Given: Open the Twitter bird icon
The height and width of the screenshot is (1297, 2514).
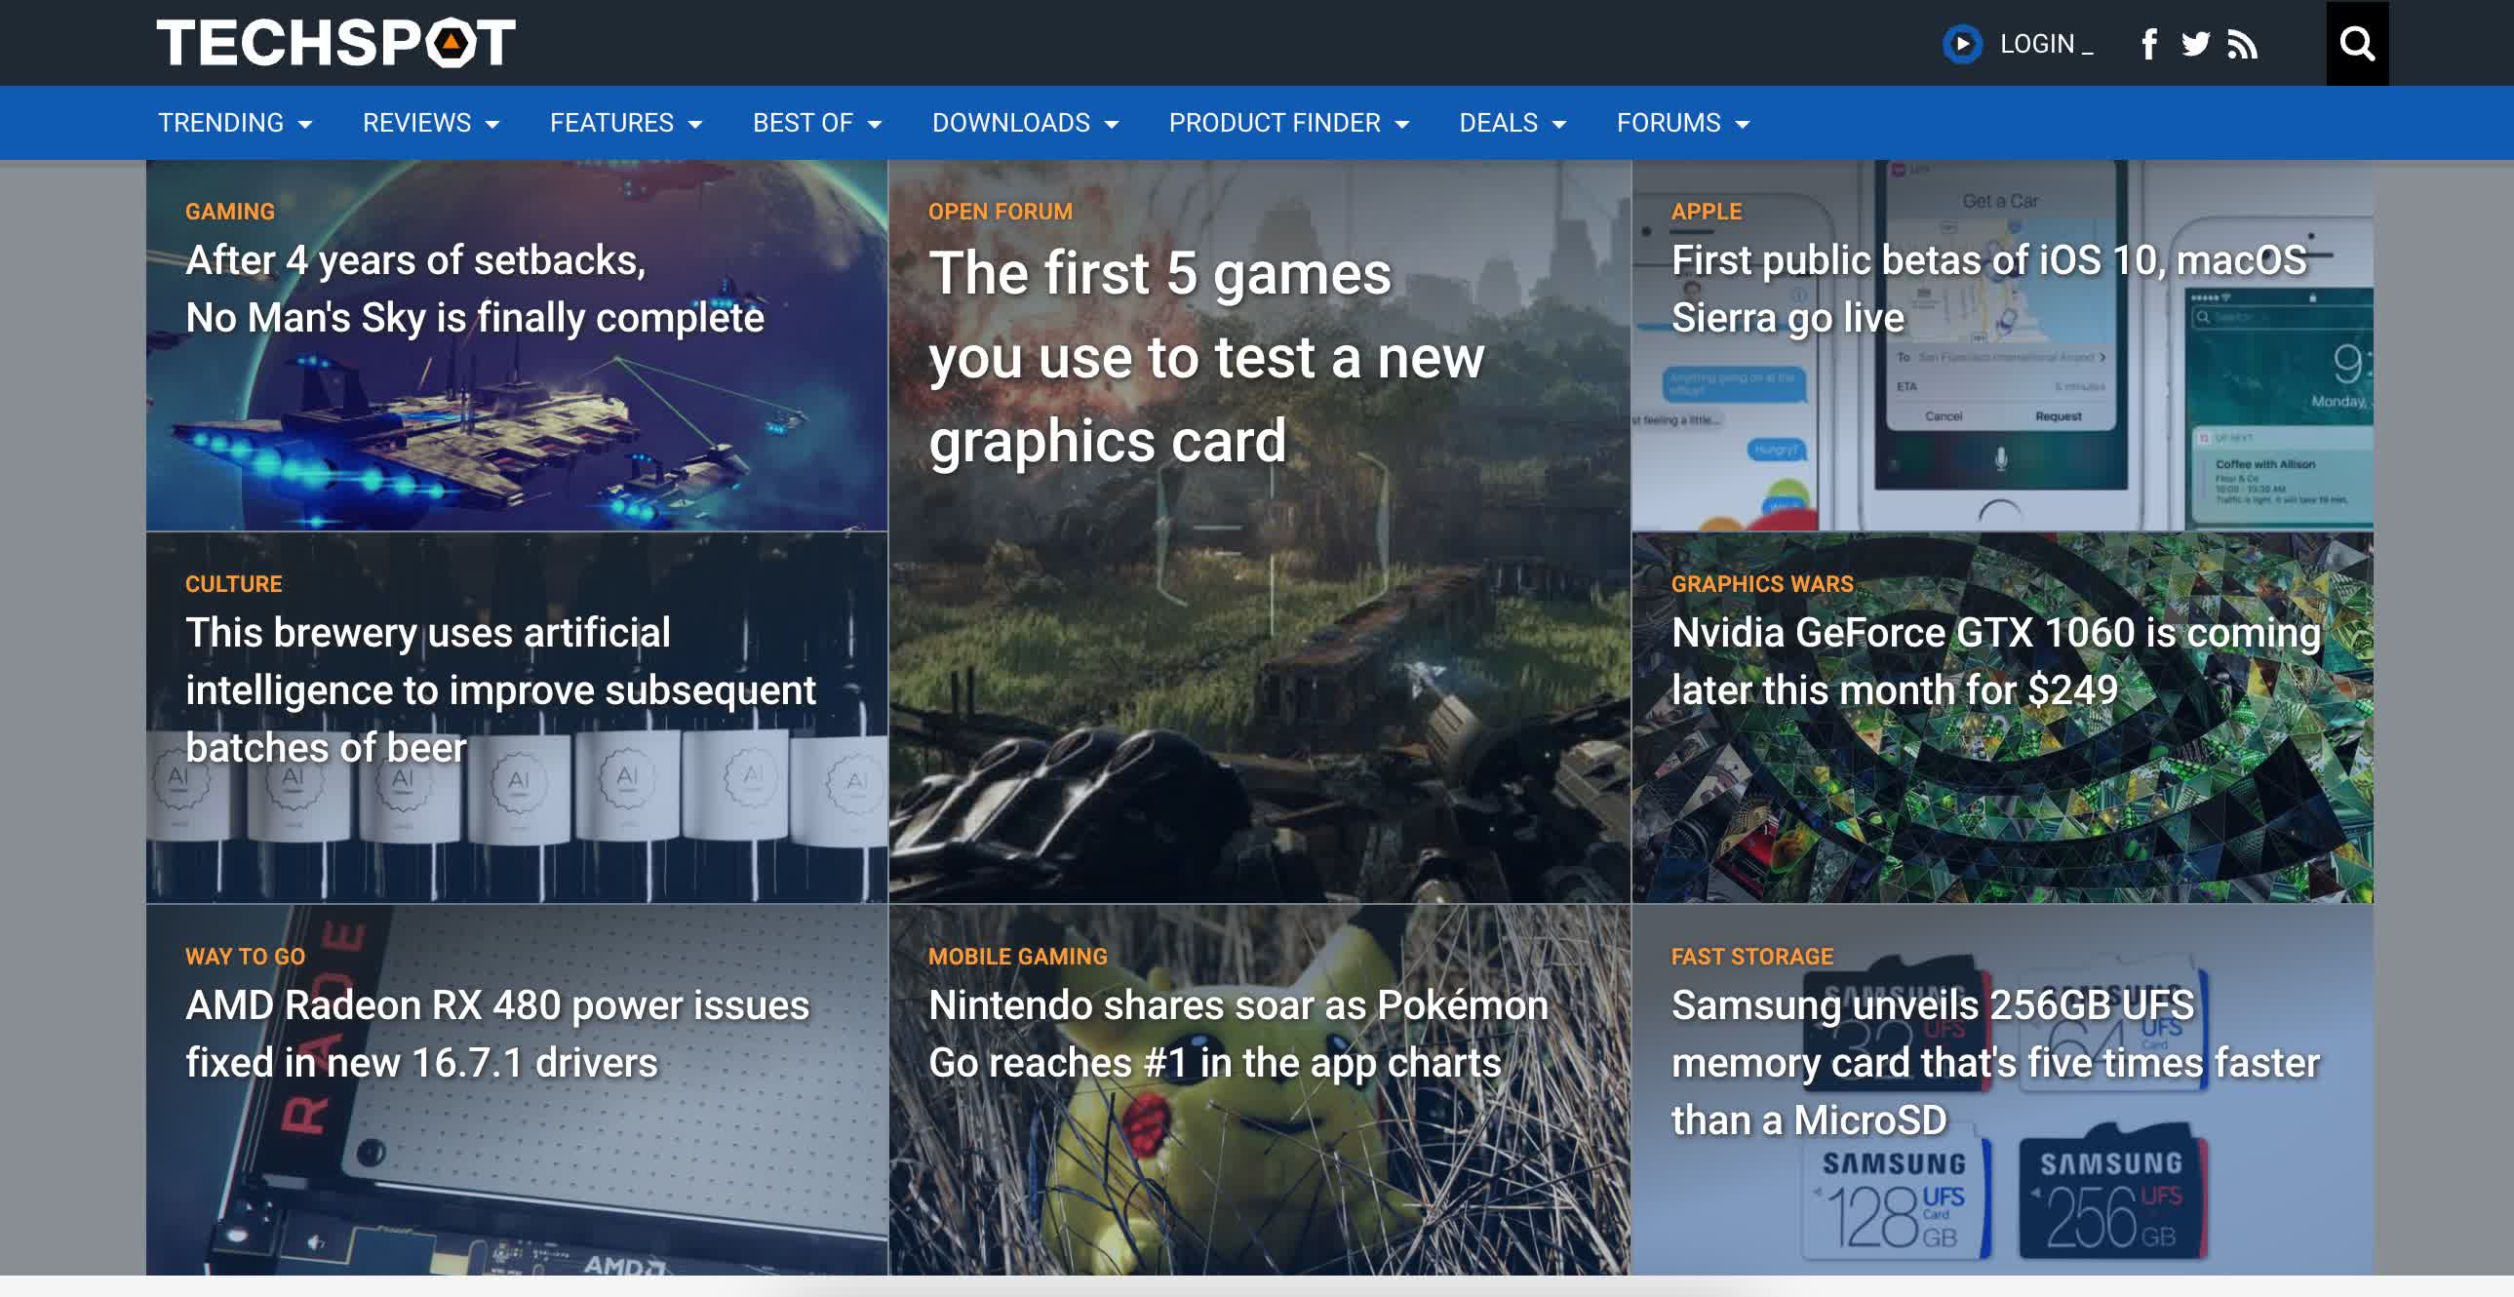Looking at the screenshot, I should click(x=2196, y=44).
